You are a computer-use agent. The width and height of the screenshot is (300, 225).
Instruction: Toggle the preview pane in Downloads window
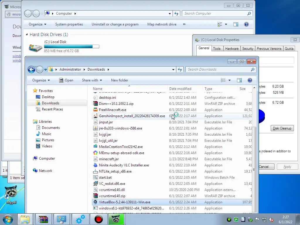pos(239,80)
